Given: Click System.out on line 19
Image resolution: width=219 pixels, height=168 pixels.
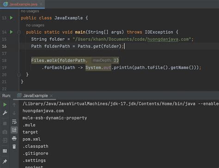Looking at the screenshot, I should point(98,68).
